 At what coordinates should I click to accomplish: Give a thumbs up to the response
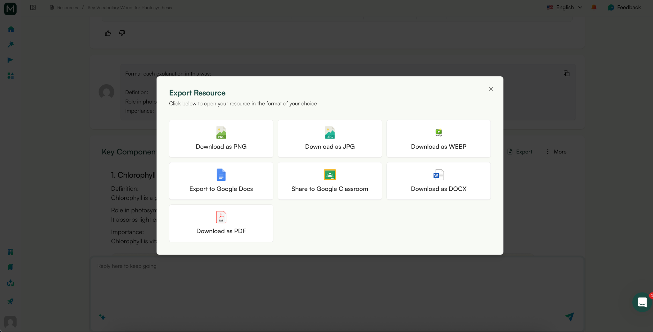point(108,33)
